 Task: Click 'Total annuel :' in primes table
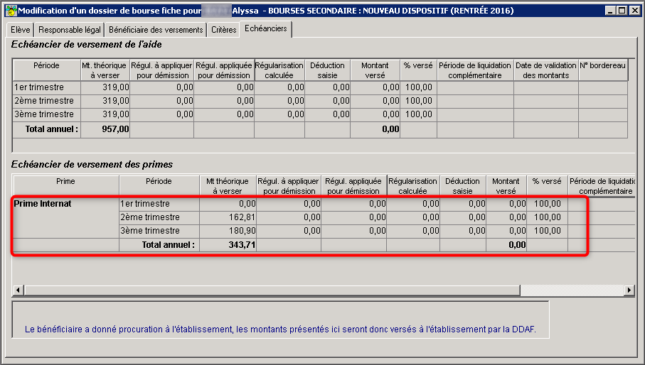pyautogui.click(x=169, y=245)
